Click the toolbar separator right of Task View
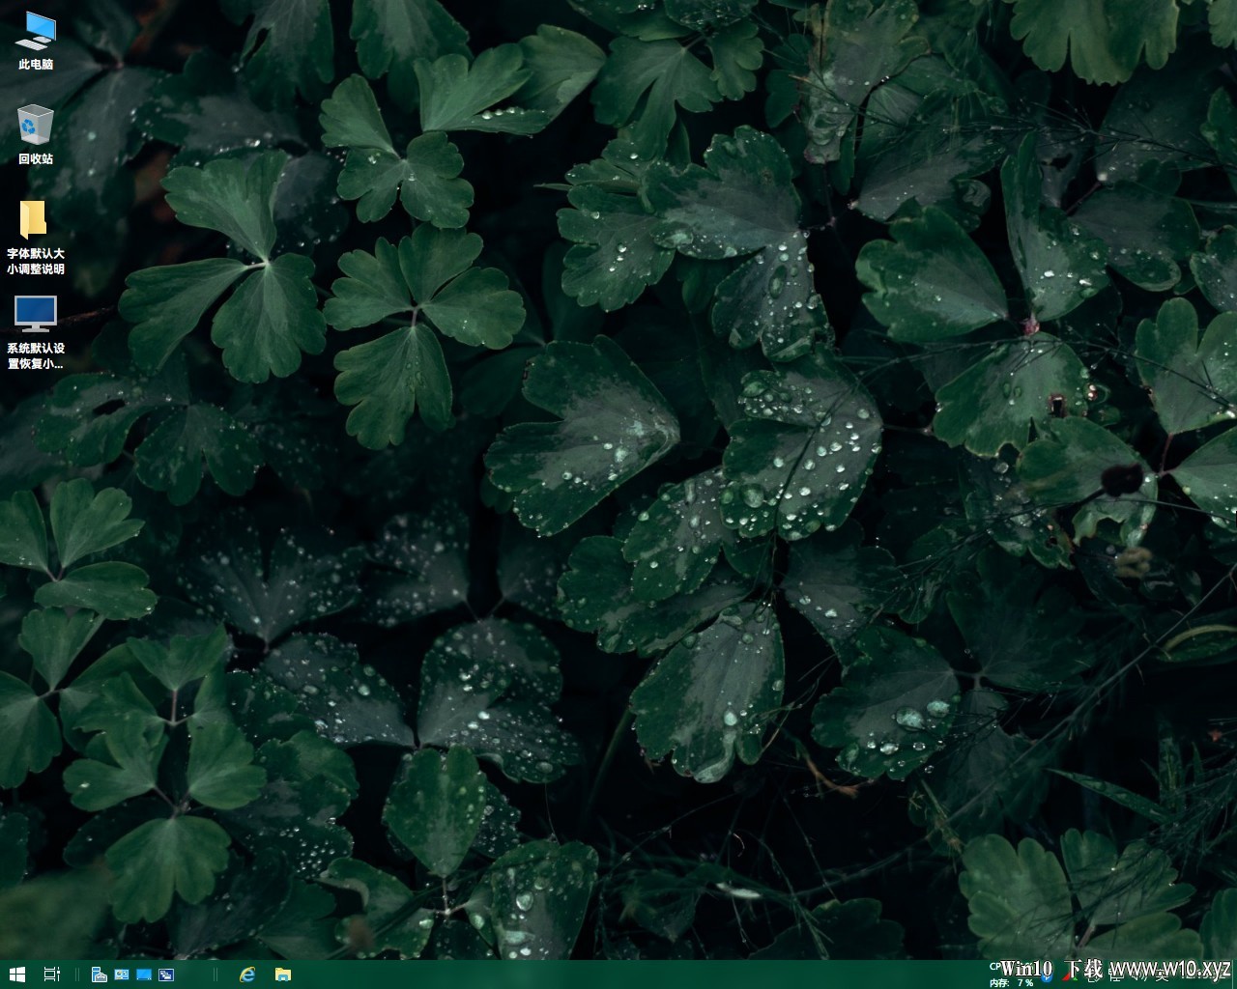Viewport: 1237px width, 989px height. tap(77, 975)
